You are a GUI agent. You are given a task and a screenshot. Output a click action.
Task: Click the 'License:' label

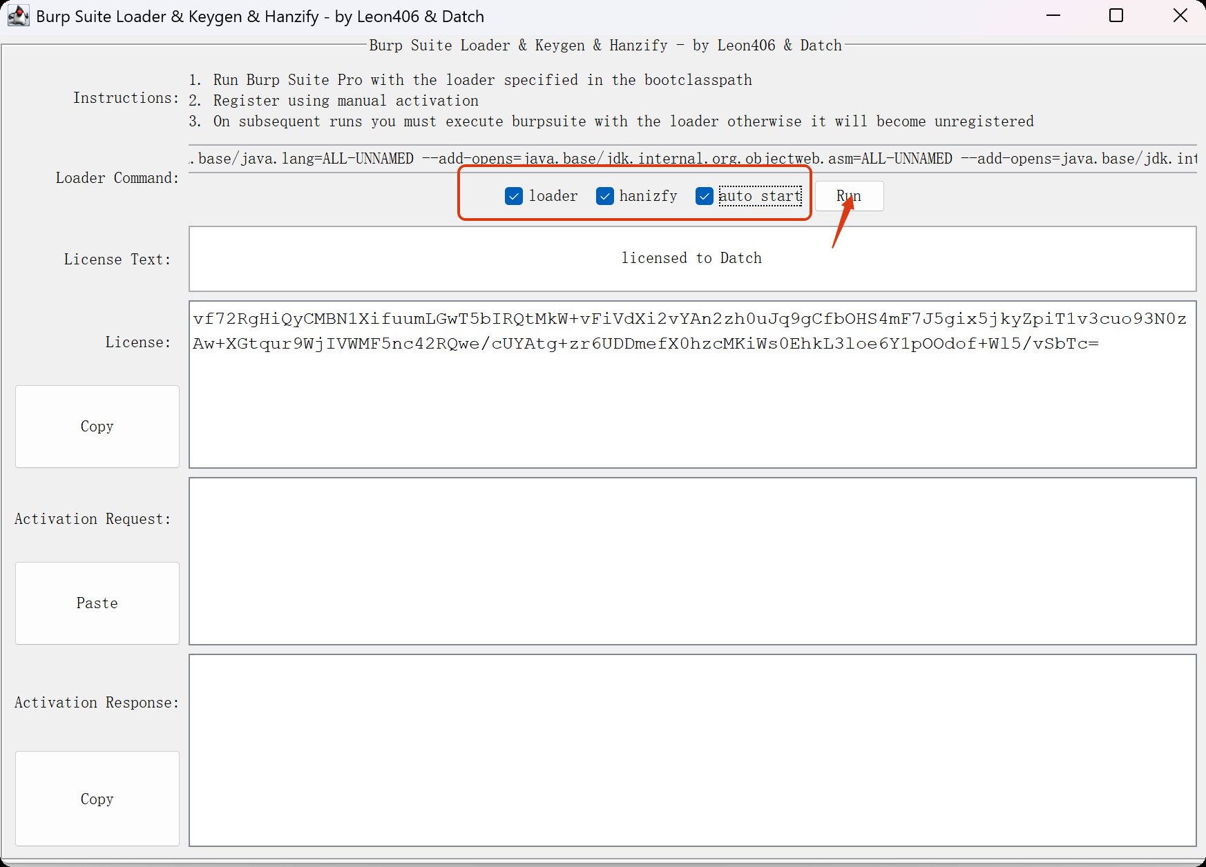tap(137, 342)
